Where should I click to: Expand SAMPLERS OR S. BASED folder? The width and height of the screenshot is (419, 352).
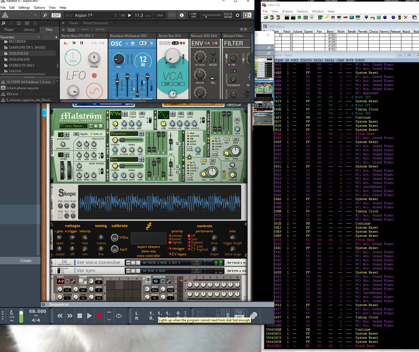tap(6, 48)
